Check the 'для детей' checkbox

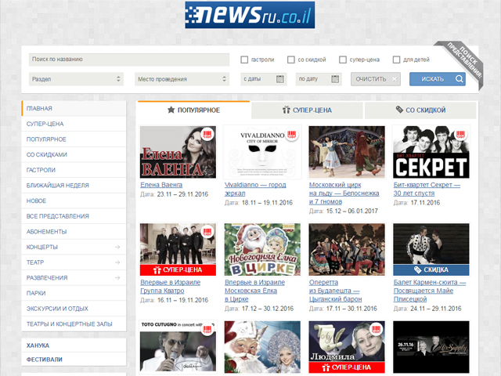[397, 60]
